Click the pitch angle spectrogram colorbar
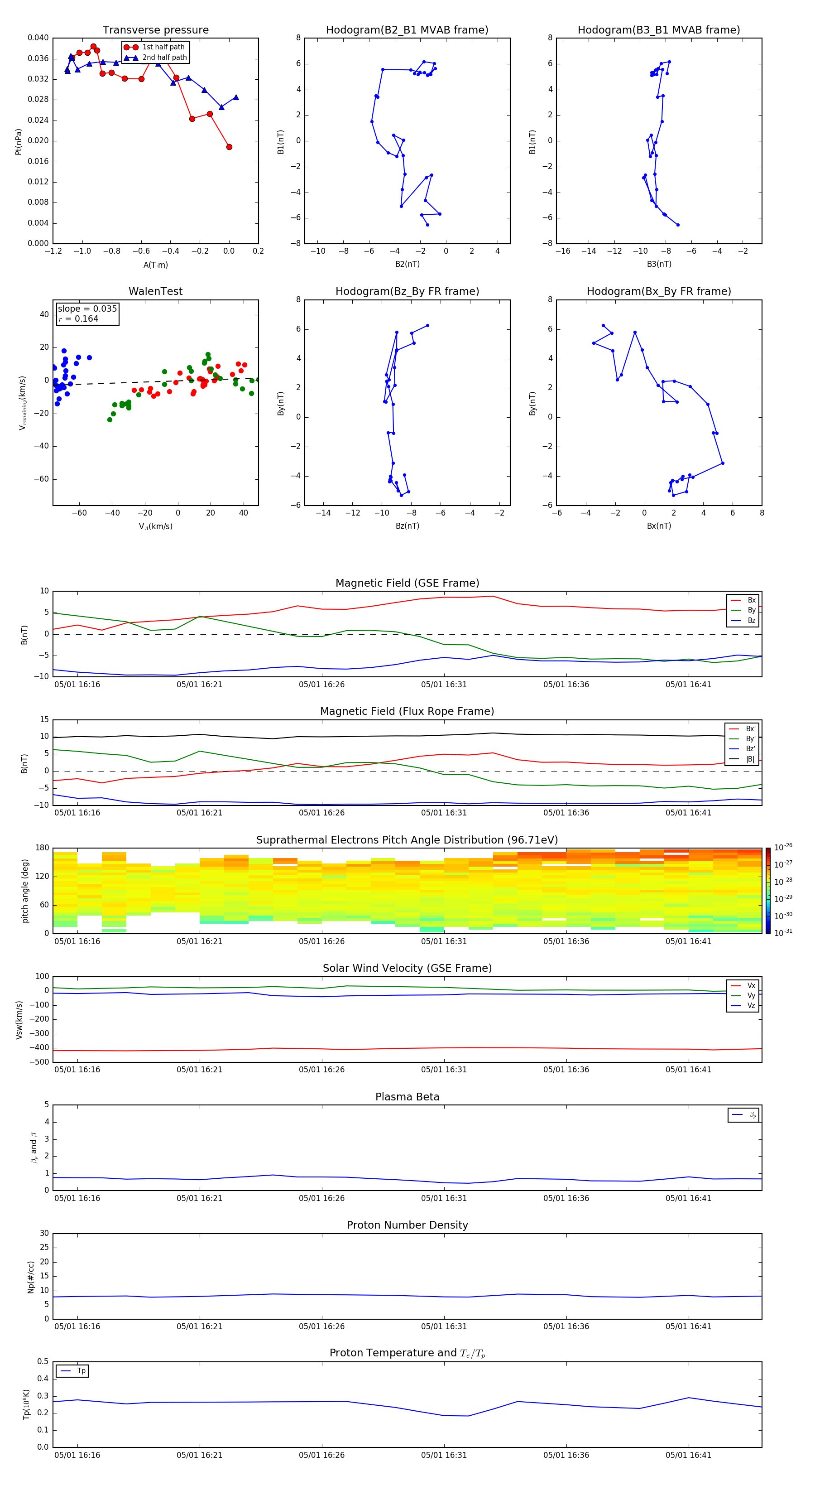The image size is (815, 1495). coord(768,891)
